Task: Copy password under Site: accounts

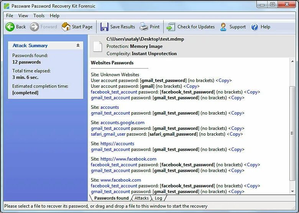Action: 236,113
